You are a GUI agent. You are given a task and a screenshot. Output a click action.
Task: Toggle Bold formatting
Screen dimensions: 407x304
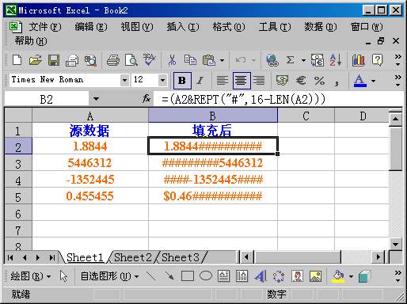click(x=182, y=81)
